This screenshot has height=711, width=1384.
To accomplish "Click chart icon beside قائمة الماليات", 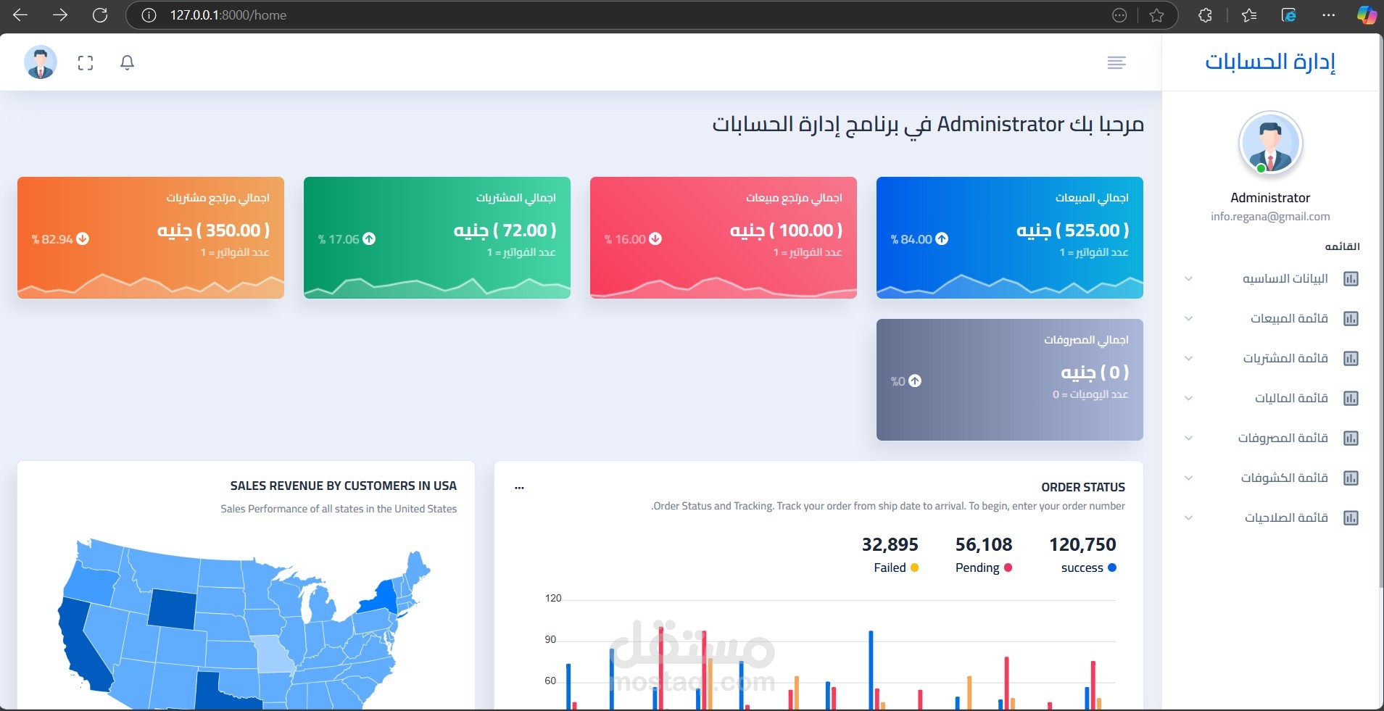I will [1351, 398].
